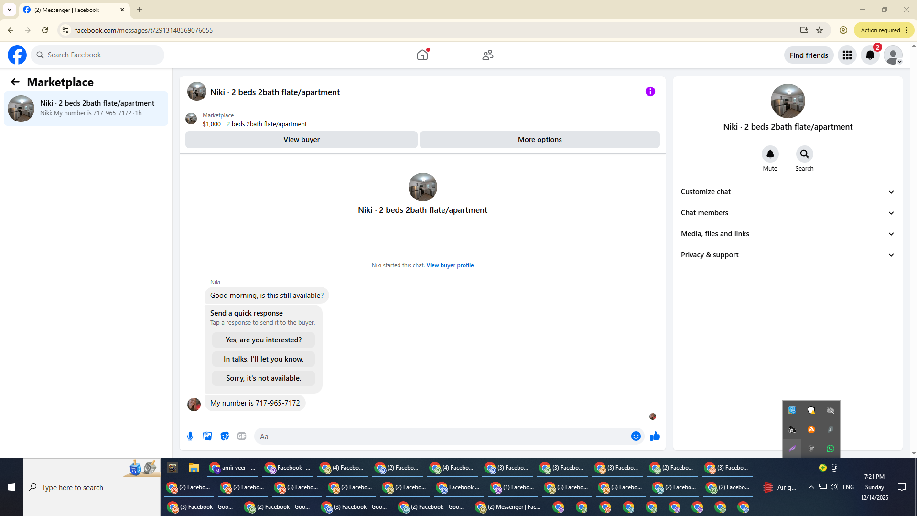Send quick reply In talks. I'll let you know.
The height and width of the screenshot is (516, 917).
click(263, 359)
